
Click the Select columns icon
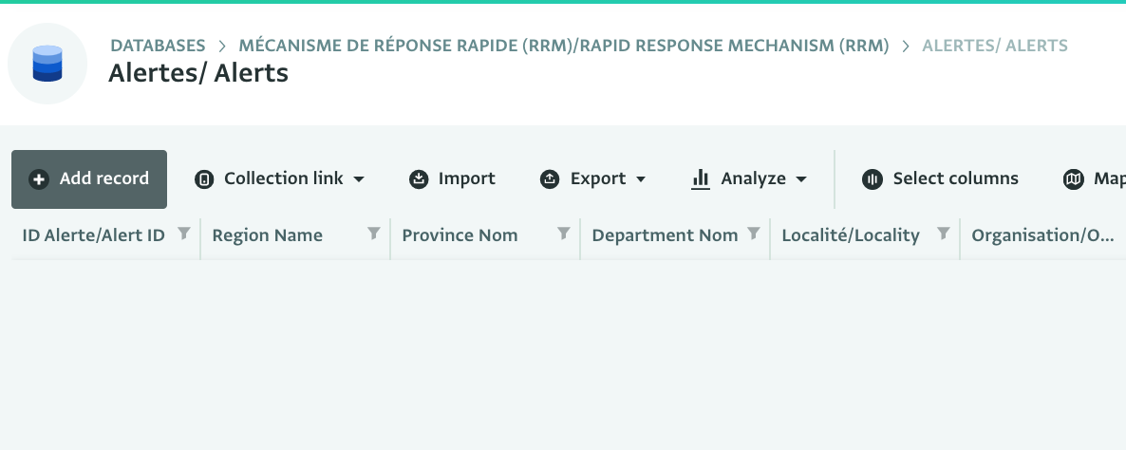click(x=872, y=179)
